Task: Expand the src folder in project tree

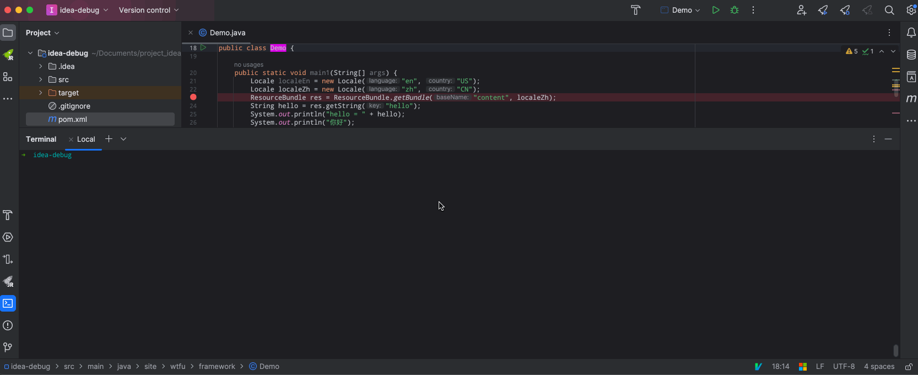Action: coord(41,79)
